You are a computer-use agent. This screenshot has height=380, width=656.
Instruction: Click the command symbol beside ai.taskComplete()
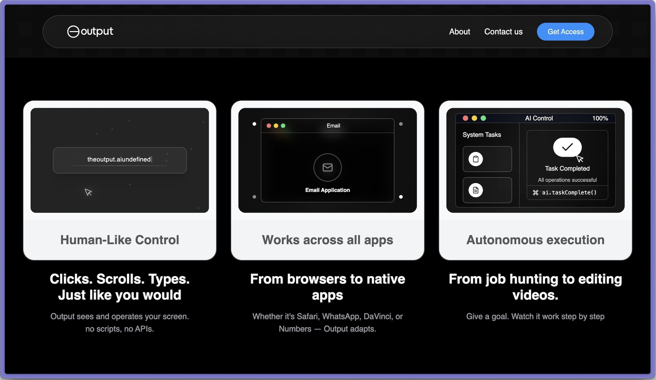point(535,193)
